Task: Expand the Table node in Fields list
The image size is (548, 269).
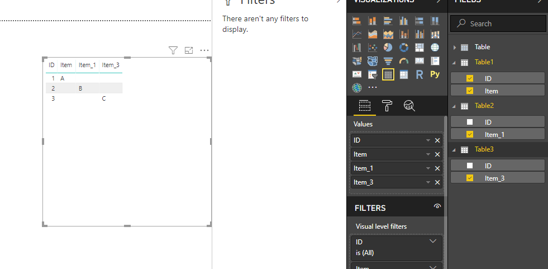Action: (x=455, y=47)
